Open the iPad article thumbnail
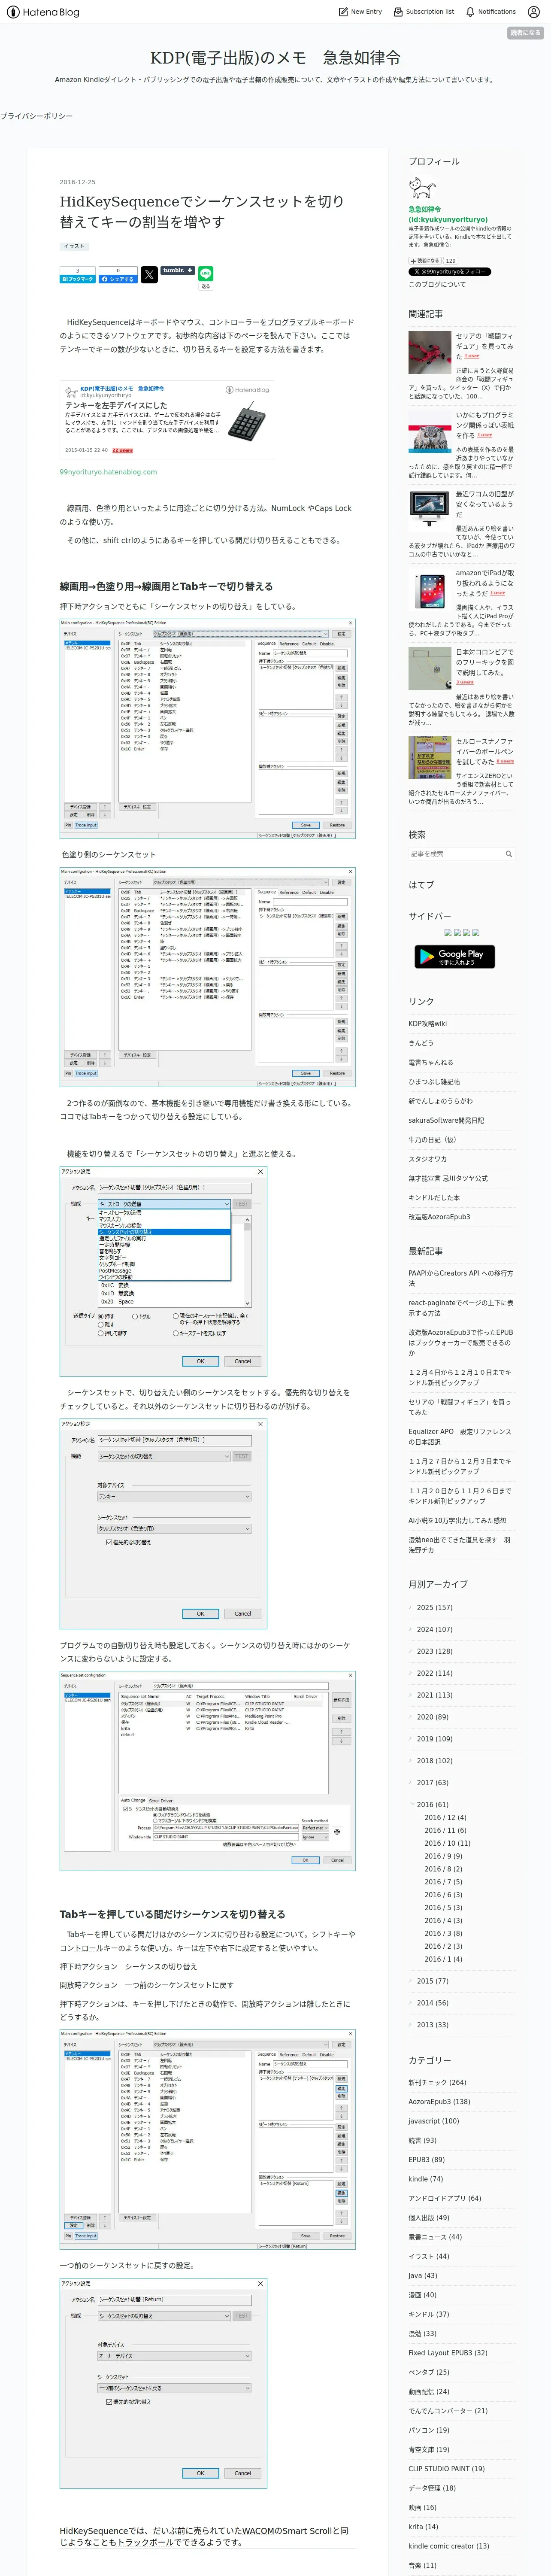551x2576 pixels. [430, 589]
